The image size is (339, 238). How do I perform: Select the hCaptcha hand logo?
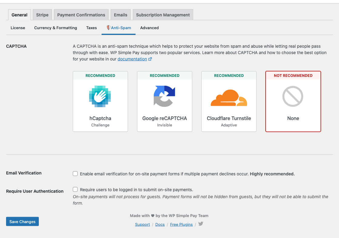tap(100, 96)
